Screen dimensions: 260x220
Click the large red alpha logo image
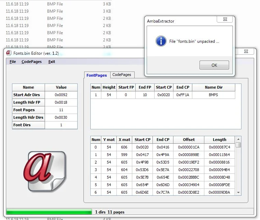click(45, 172)
